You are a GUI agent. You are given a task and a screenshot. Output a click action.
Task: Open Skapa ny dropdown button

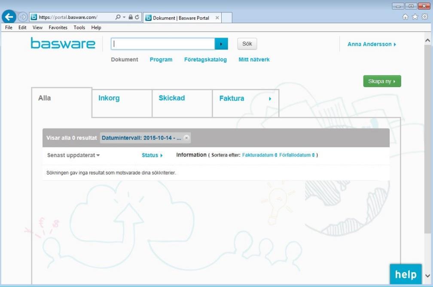pyautogui.click(x=382, y=81)
